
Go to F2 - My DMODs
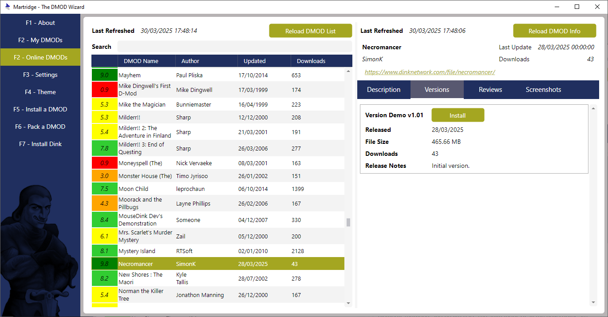[x=40, y=40]
